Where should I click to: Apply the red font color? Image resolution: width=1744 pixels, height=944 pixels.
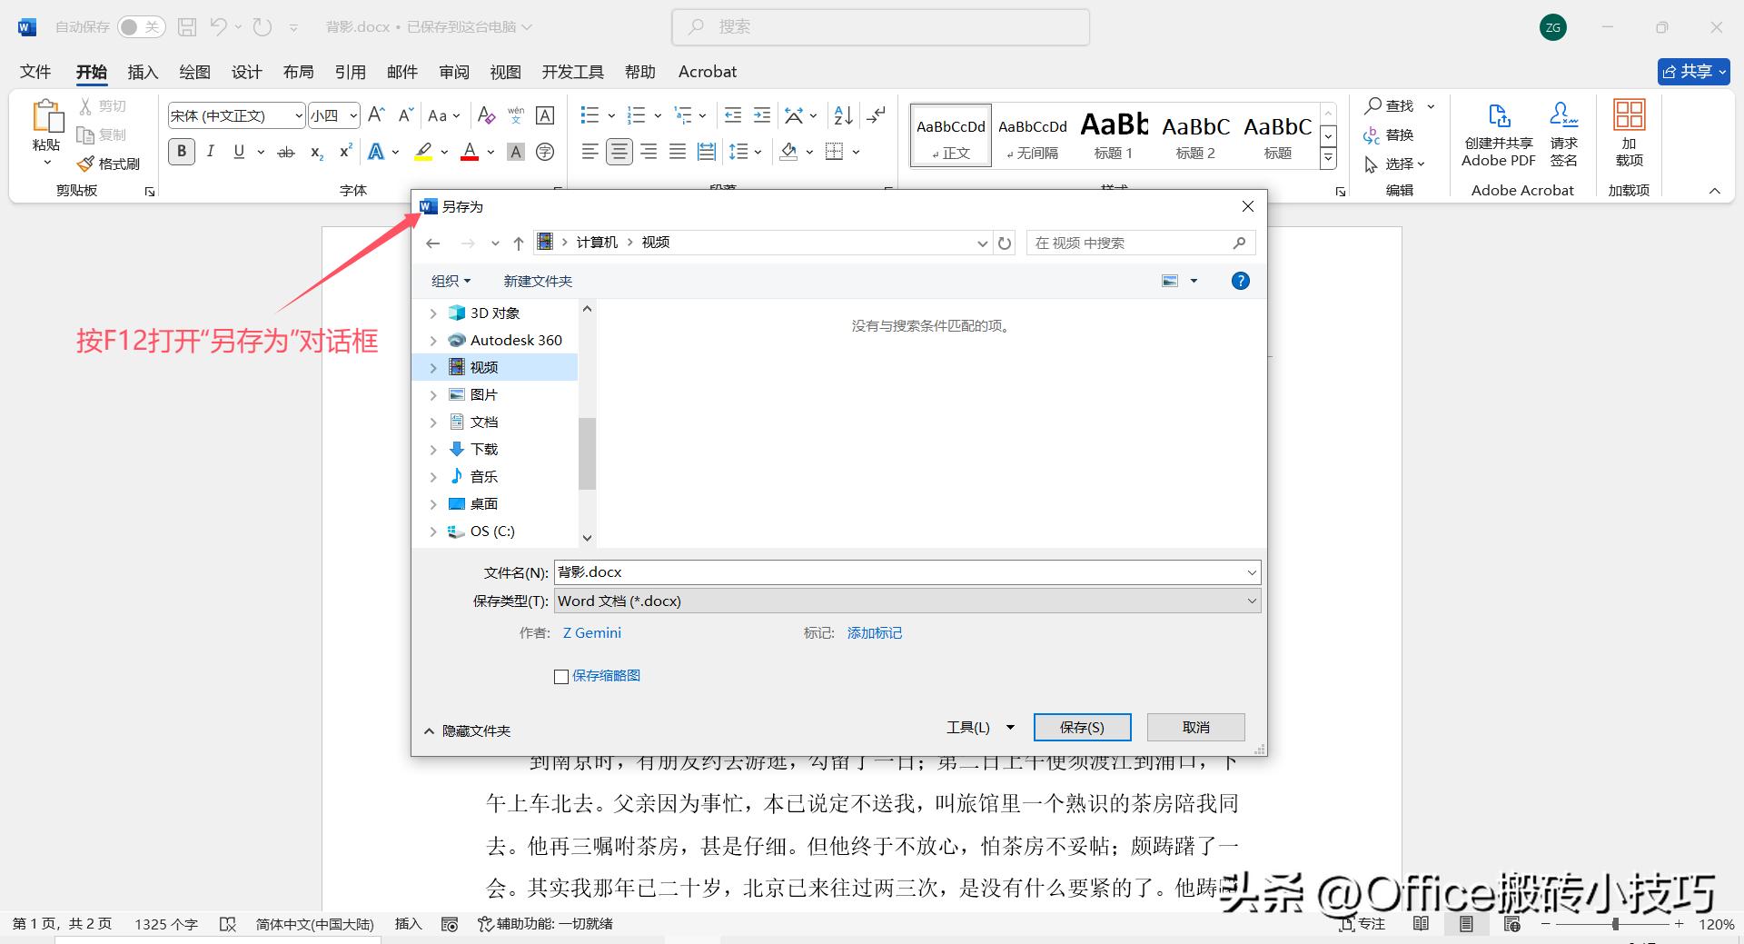tap(470, 152)
